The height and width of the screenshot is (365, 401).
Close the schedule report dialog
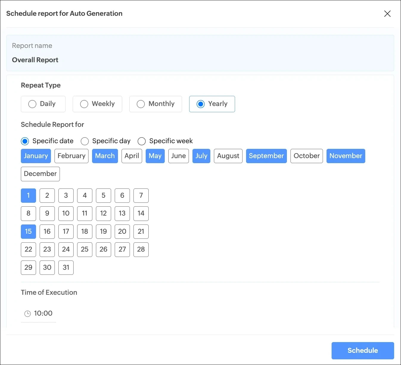[387, 14]
